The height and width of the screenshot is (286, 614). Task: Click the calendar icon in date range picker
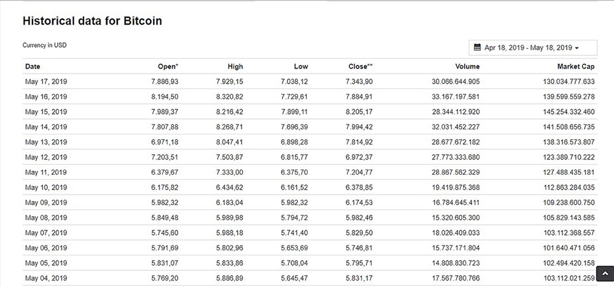pyautogui.click(x=477, y=48)
